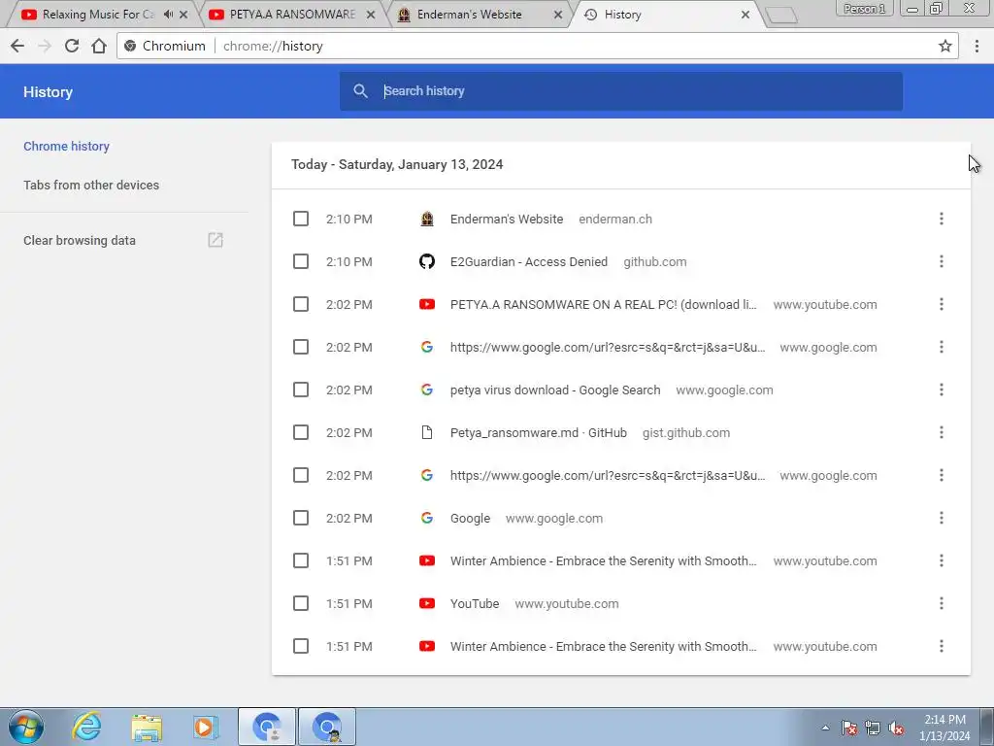994x746 pixels.
Task: Check the box for the plain YouTube entry
Action: click(301, 603)
